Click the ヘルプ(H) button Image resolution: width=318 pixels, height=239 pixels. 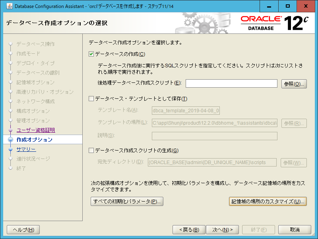click(x=23, y=230)
